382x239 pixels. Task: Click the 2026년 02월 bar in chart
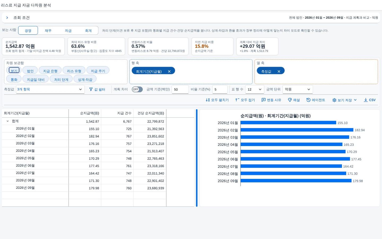click(x=297, y=130)
